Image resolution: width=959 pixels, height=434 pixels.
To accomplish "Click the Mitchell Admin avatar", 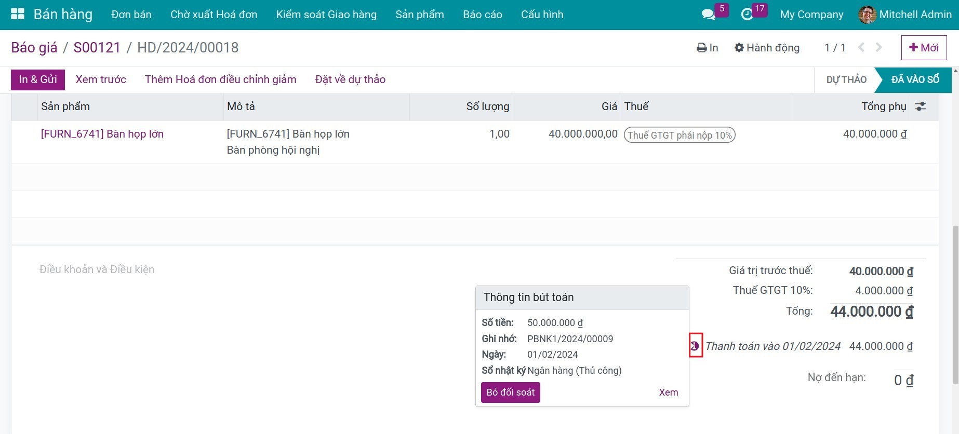I will (x=867, y=15).
